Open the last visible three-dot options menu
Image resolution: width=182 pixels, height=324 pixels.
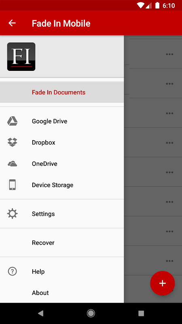tap(169, 261)
